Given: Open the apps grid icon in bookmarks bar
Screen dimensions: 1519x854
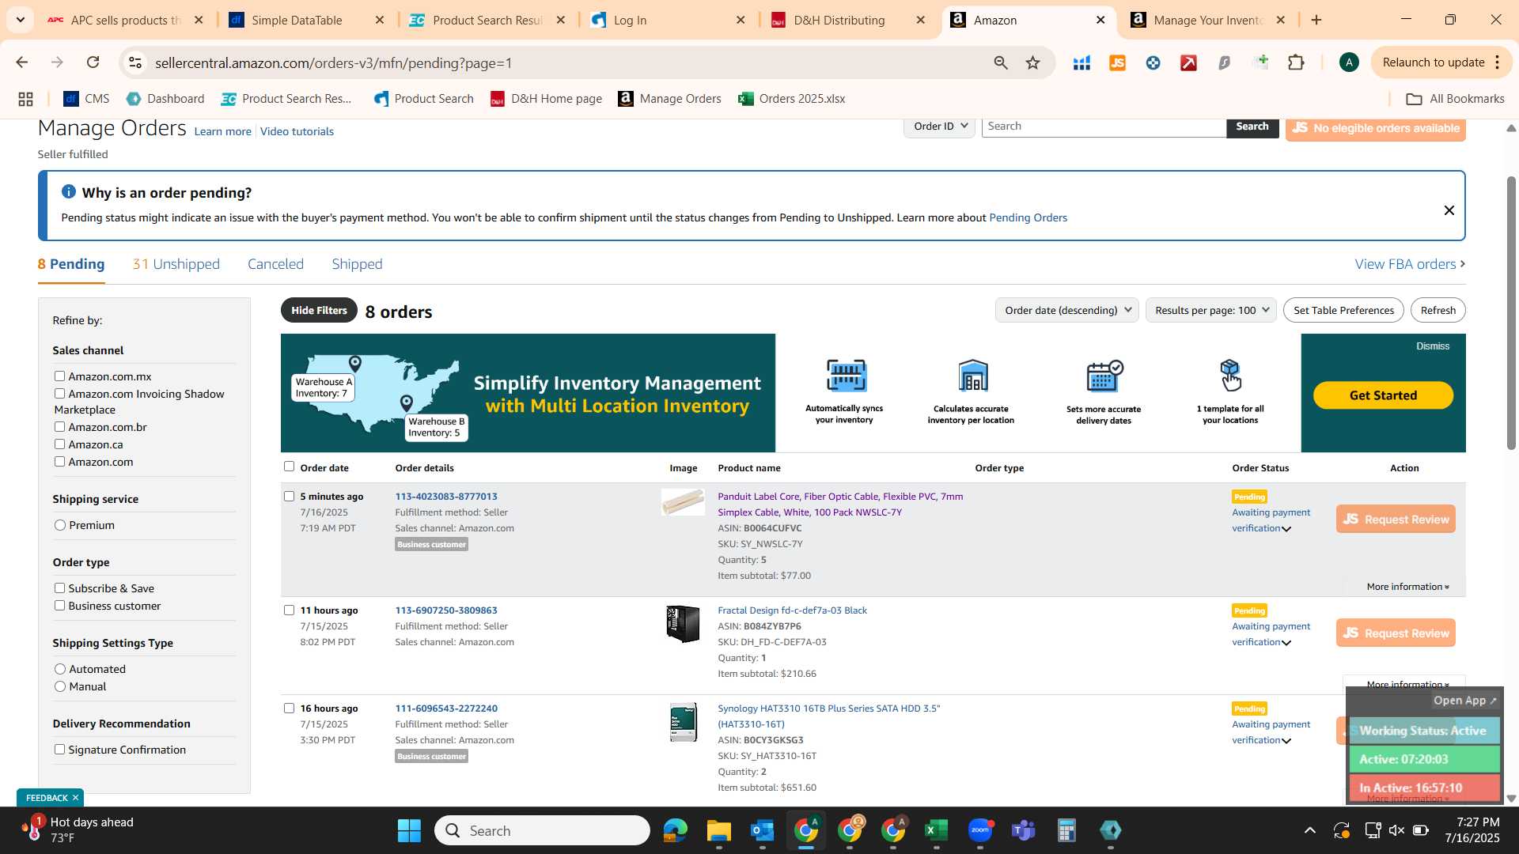Looking at the screenshot, I should (25, 99).
